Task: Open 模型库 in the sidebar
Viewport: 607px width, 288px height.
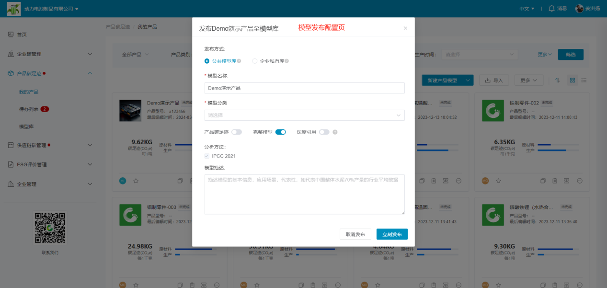Action: point(26,127)
